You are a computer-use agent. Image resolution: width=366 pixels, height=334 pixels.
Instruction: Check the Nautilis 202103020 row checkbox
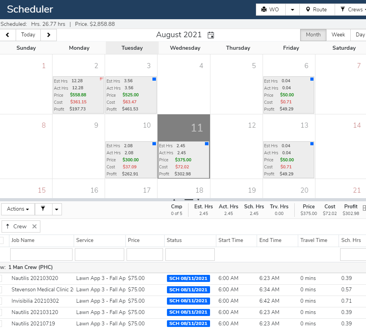pos(1,278)
